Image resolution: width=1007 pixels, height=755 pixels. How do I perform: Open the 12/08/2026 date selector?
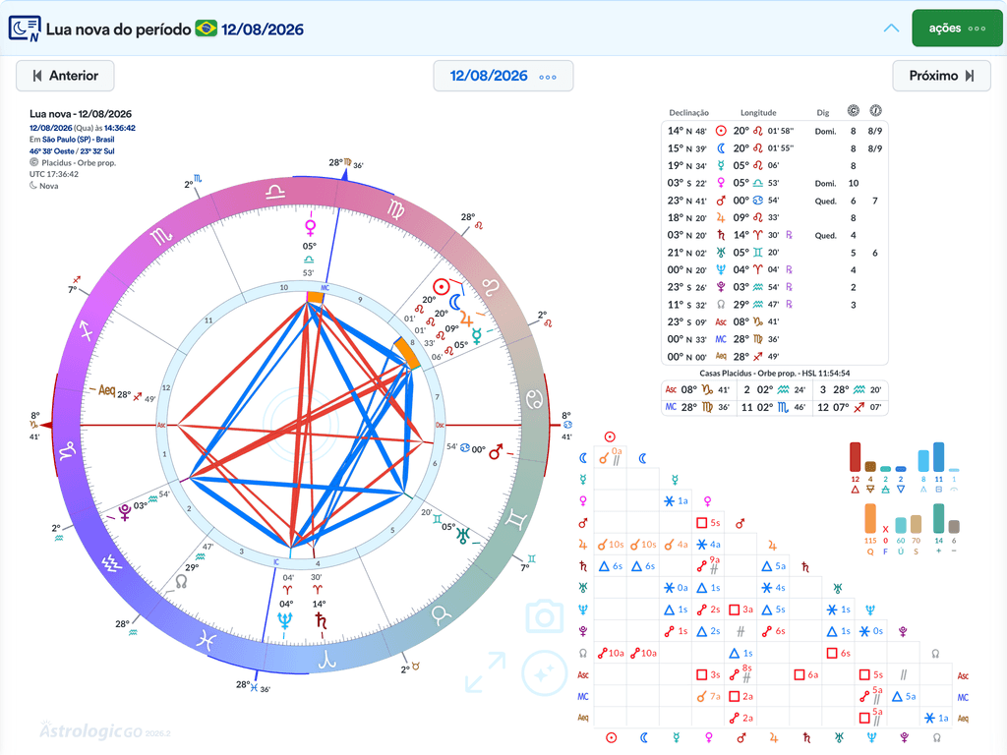(503, 76)
